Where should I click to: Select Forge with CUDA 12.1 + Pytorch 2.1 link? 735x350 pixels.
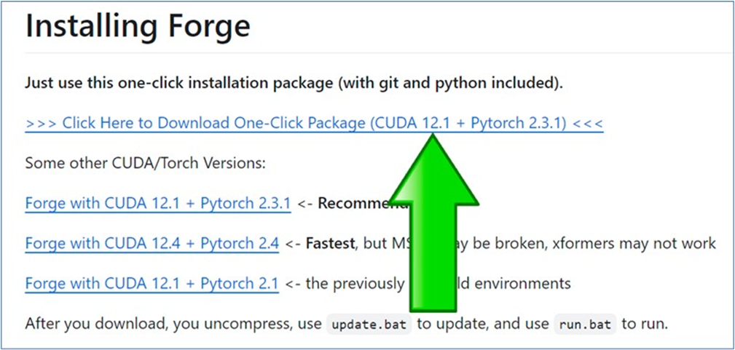(x=152, y=283)
